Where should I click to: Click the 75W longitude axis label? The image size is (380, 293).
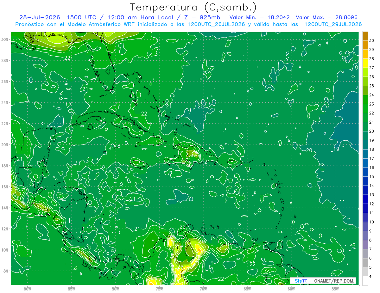coord(159,289)
